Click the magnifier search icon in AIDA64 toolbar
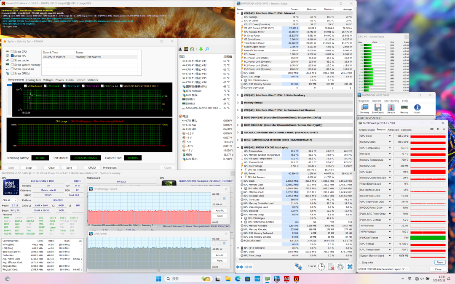Screen dimensions: 455x284 pos(207,49)
